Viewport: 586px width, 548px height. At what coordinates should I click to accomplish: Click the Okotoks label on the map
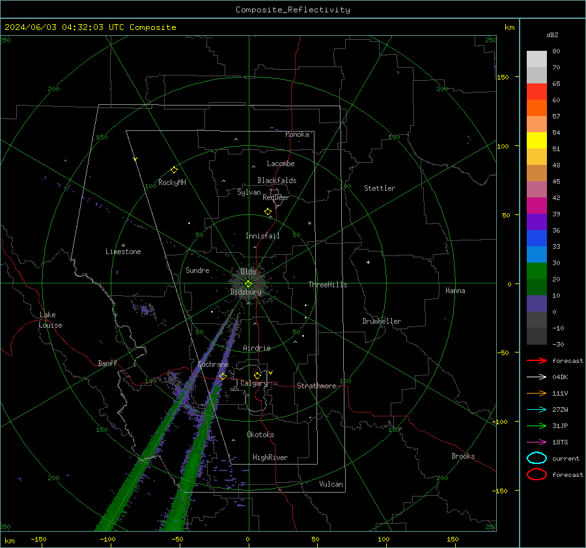click(260, 435)
